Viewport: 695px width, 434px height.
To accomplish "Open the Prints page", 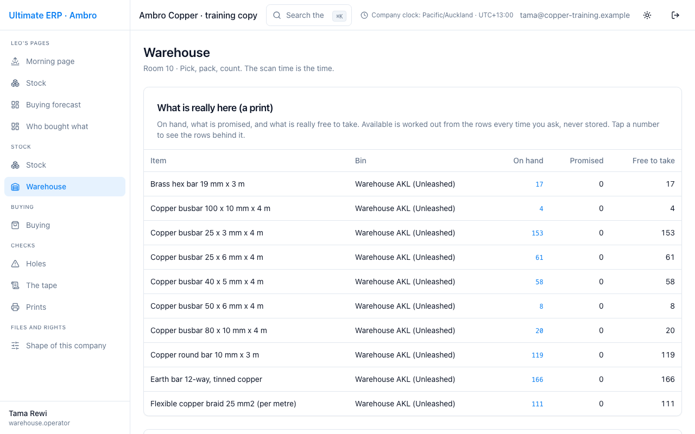I will (65, 307).
